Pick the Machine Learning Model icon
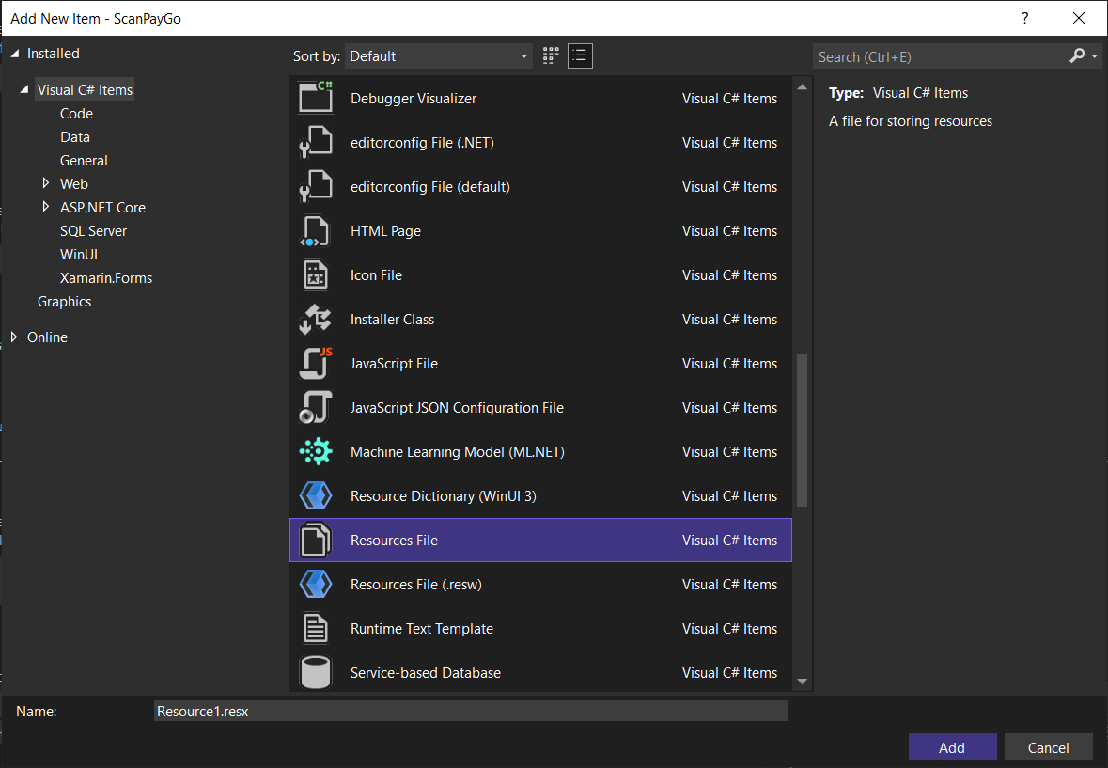This screenshot has width=1108, height=768. (x=316, y=452)
